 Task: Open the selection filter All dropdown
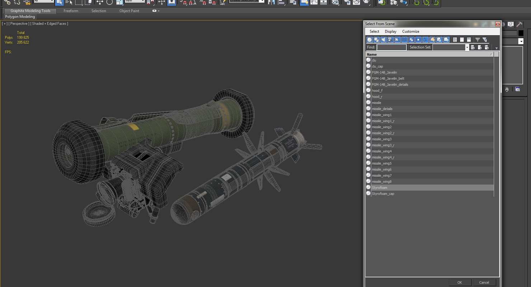[43, 1]
